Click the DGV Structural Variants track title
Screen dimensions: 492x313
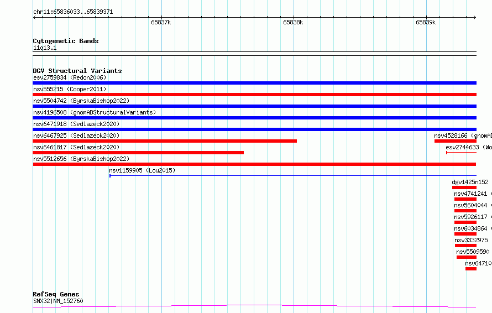coord(77,71)
